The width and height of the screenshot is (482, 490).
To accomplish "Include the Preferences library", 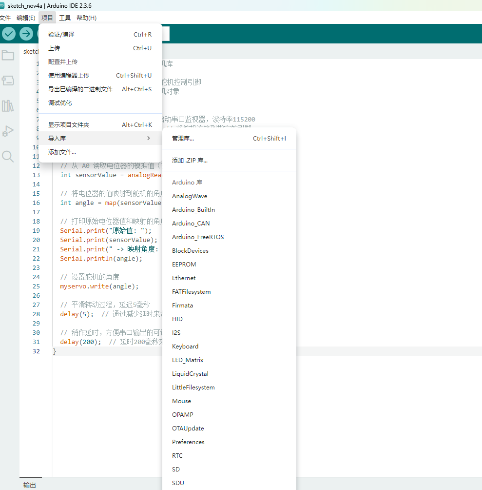I will click(229, 442).
